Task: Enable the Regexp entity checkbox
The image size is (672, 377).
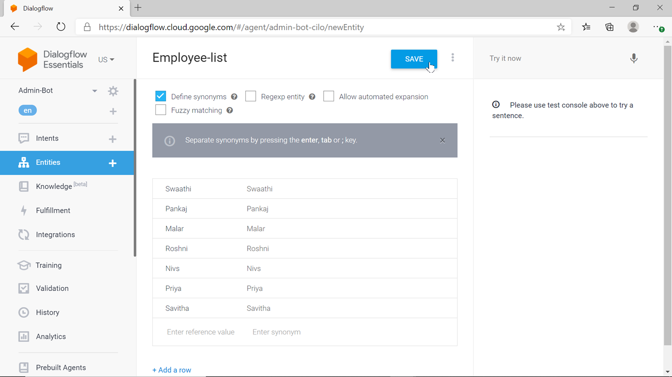Action: [250, 96]
